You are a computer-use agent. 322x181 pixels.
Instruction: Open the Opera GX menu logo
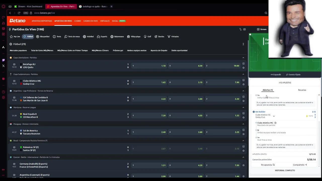[3, 7]
